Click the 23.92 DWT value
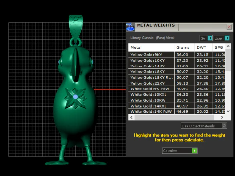Screen dimensions: 235x176 pyautogui.click(x=203, y=61)
